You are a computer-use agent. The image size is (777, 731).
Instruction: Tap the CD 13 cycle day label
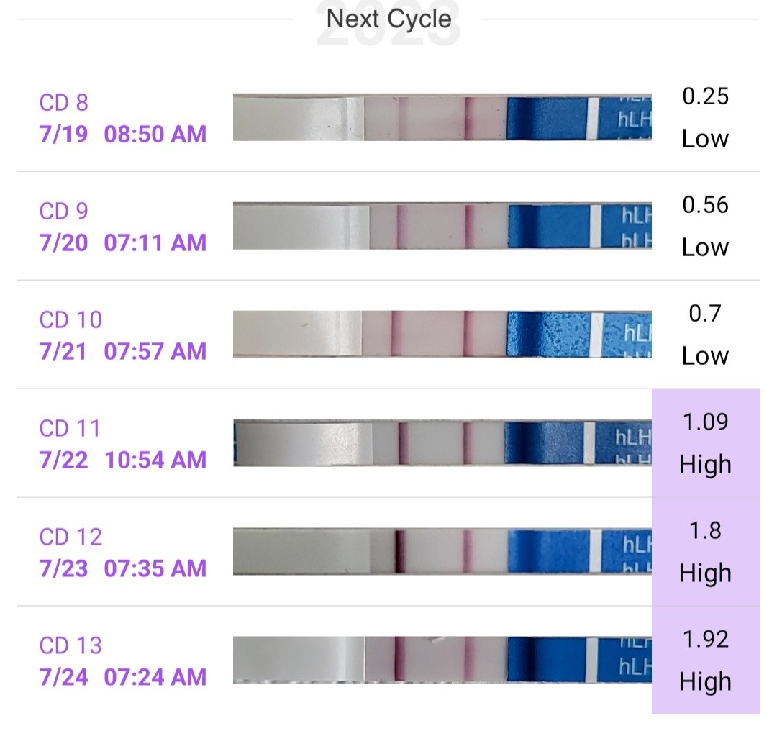point(71,645)
